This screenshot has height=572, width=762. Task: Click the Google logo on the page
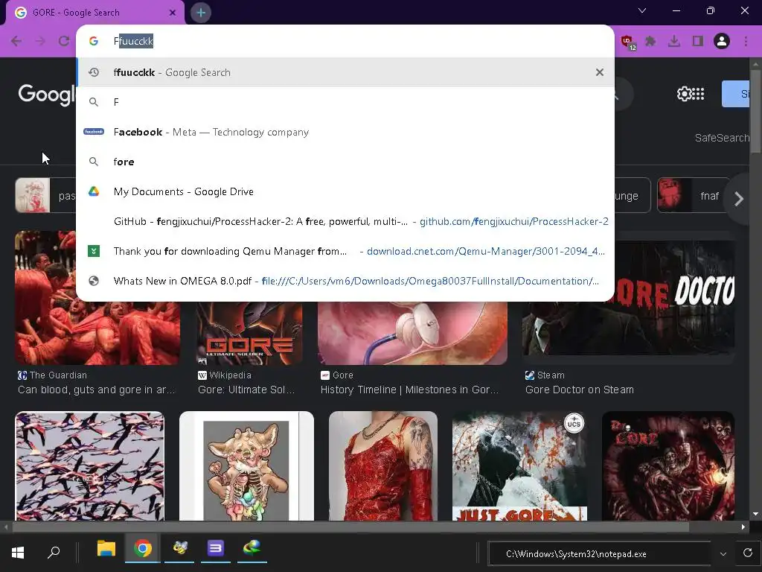click(47, 95)
